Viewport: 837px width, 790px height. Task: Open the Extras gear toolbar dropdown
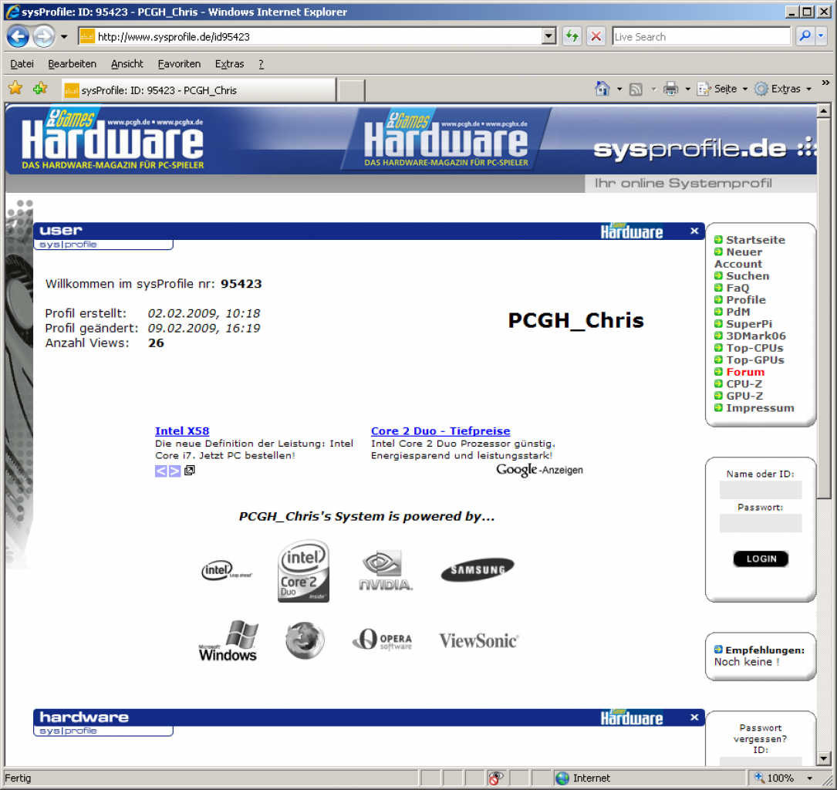pyautogui.click(x=782, y=89)
